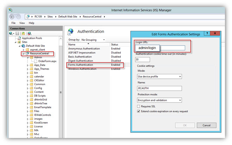Image resolution: width=232 pixels, height=145 pixels.
Task: Select the KioskScreen tree item
Action: (x=41, y=123)
